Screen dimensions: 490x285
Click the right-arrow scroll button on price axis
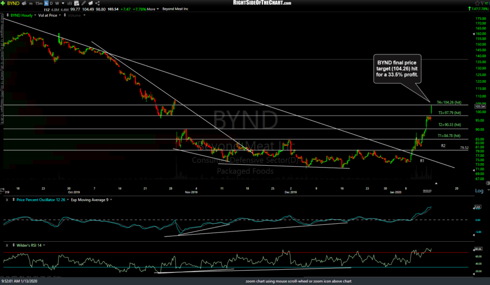(x=488, y=183)
